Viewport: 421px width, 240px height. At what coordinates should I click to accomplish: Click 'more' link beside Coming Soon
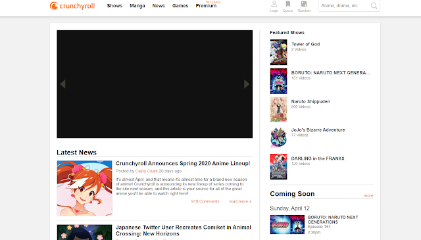368,195
